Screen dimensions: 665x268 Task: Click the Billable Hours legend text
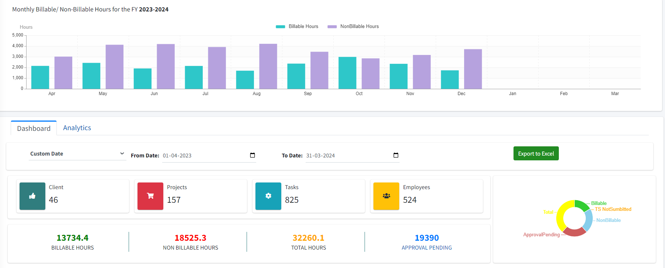(303, 27)
